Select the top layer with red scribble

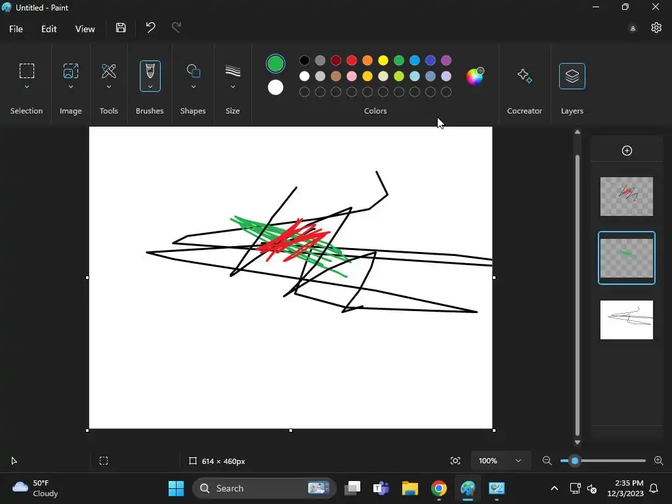pyautogui.click(x=627, y=196)
